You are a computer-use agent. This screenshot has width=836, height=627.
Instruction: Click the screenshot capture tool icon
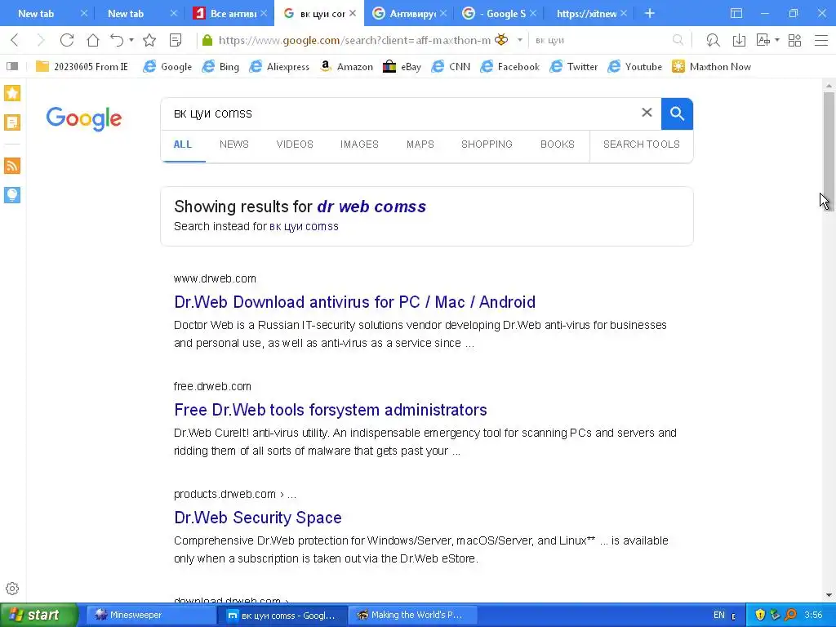(763, 40)
